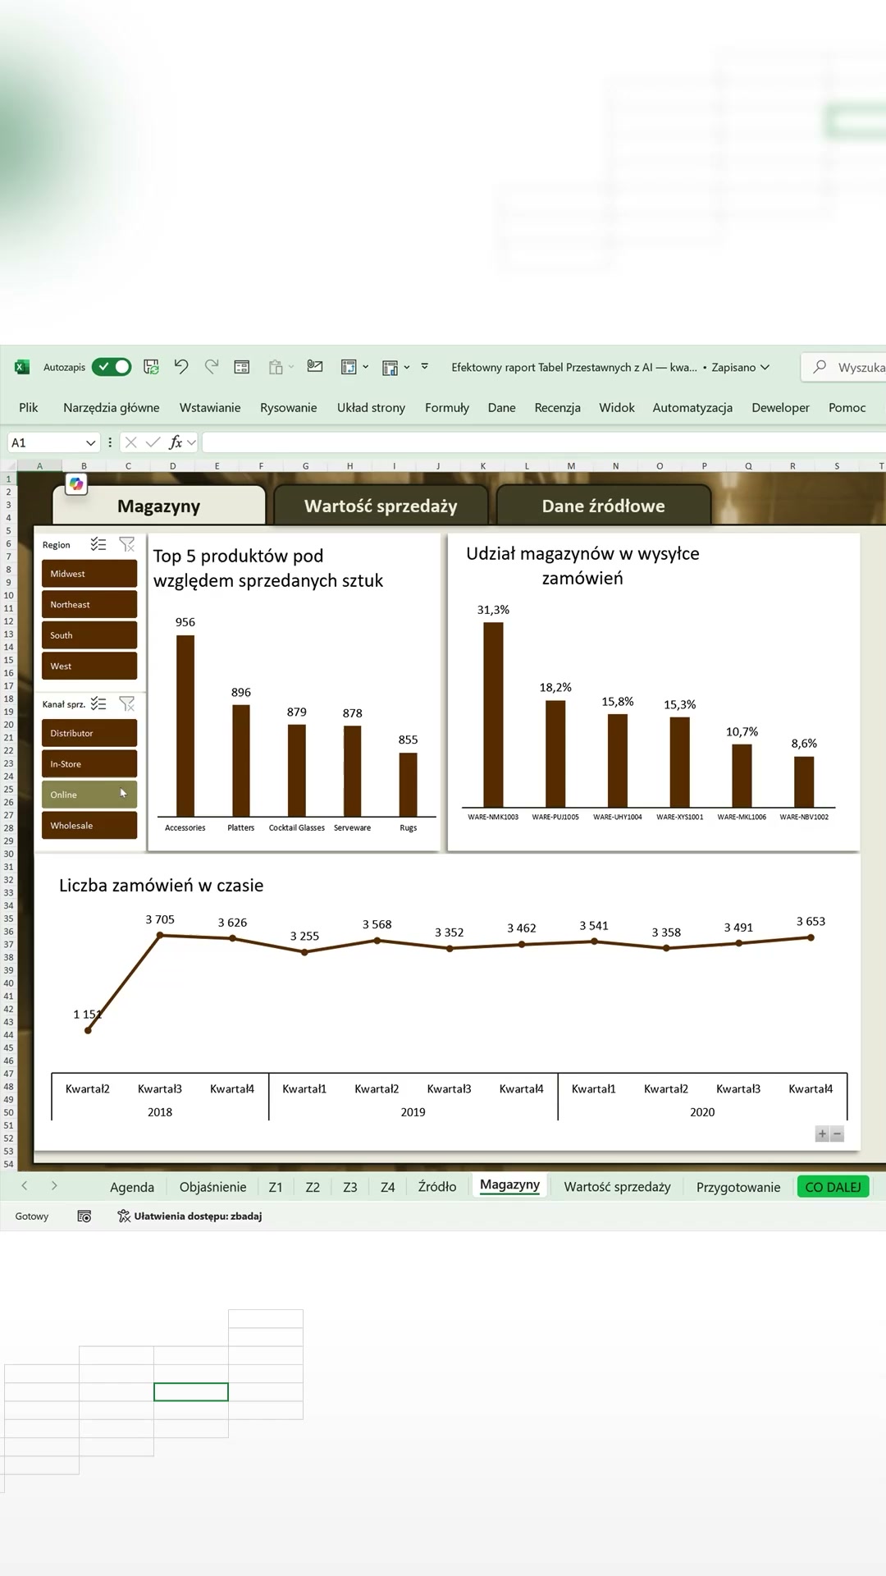Clear the Region slicer filter
The image size is (886, 1576).
tap(127, 544)
